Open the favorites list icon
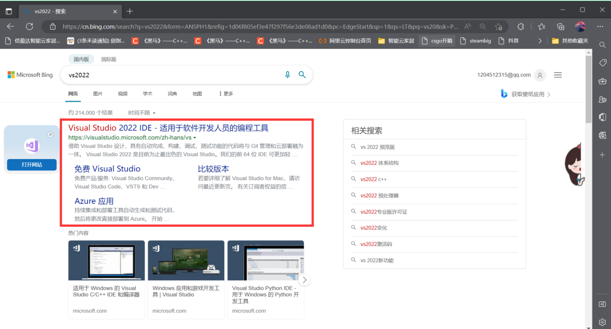 [x=542, y=27]
